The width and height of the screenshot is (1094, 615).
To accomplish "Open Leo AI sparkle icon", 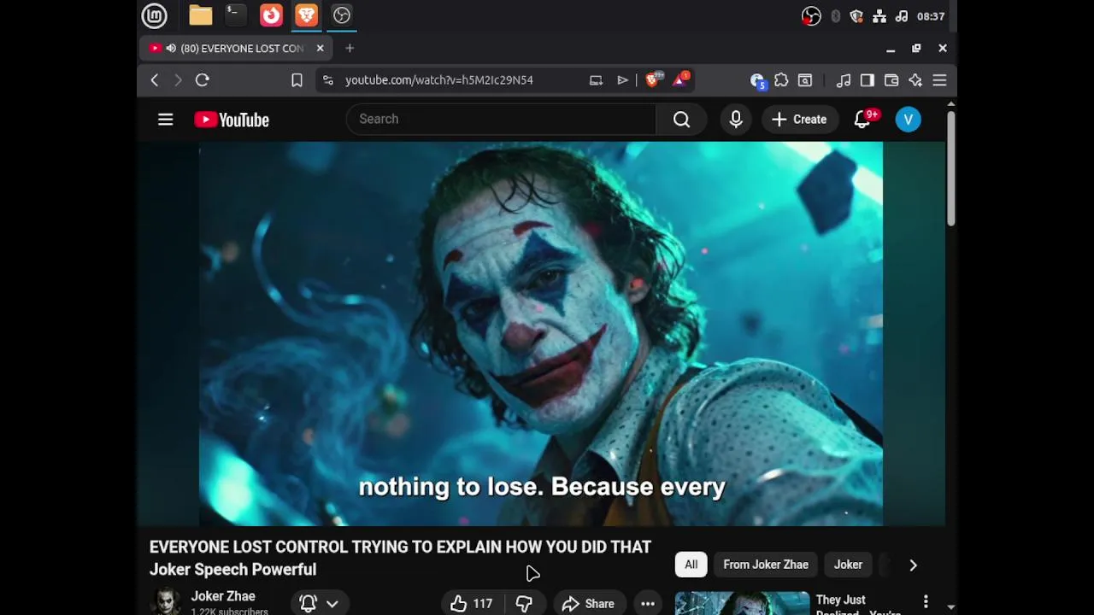I will [915, 80].
